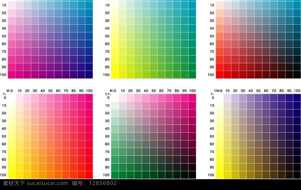This screenshot has height=190, width=301.
Task: Pick yellow row-100 swatch in yellow-green chart
Action: click(x=115, y=75)
